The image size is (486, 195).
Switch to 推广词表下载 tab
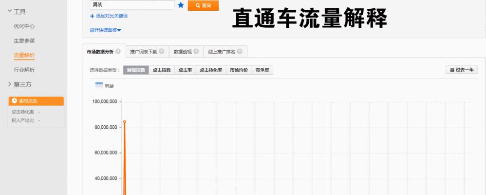147,52
